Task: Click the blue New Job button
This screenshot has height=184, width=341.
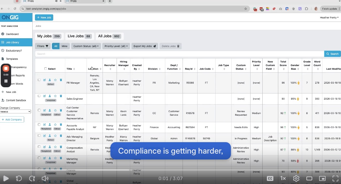Action: [44, 17]
